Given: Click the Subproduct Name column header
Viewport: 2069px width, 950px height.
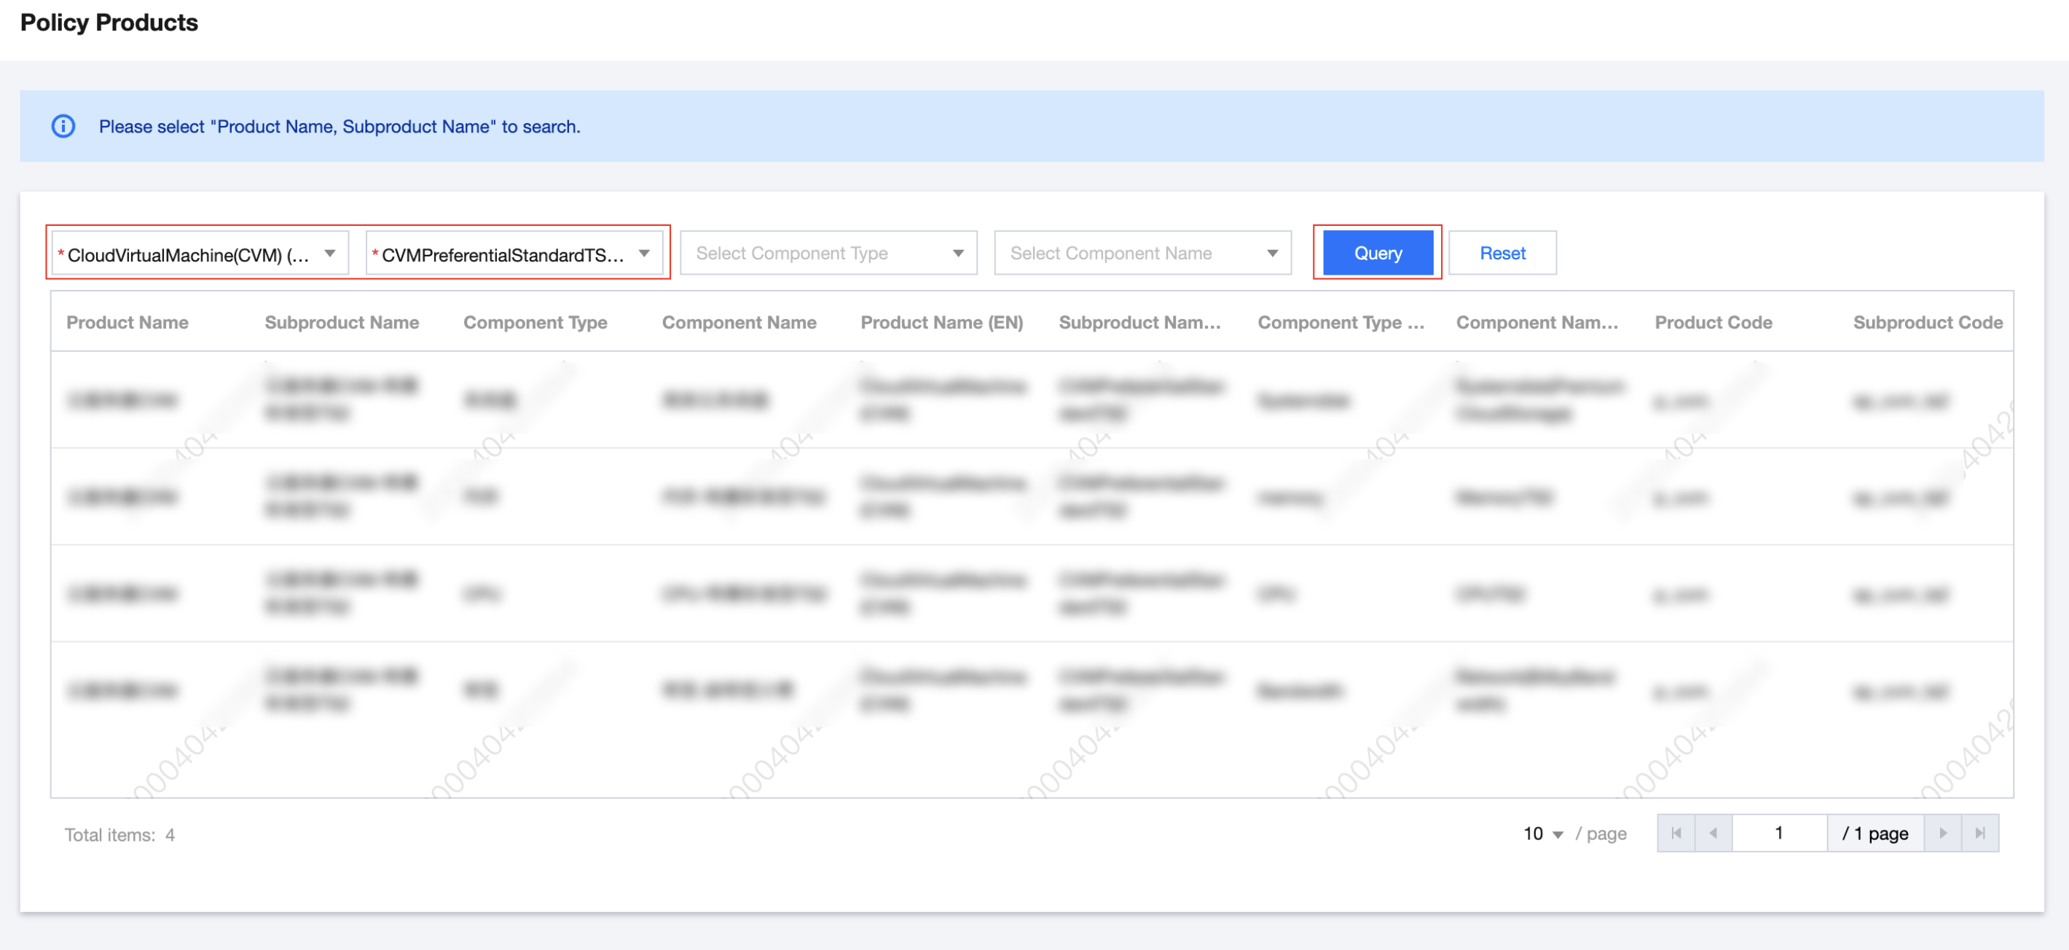Looking at the screenshot, I should click(342, 322).
